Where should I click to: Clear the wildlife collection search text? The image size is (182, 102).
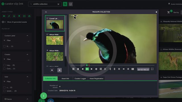pyautogui.click(x=58, y=4)
